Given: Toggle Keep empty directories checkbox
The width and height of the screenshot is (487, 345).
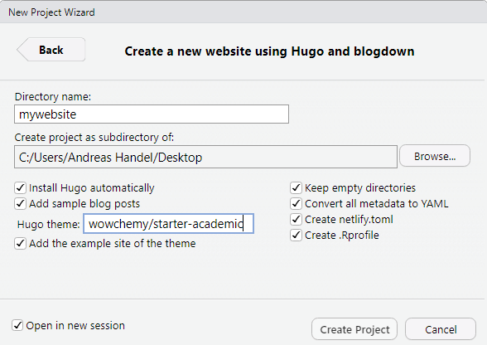Looking at the screenshot, I should [296, 188].
